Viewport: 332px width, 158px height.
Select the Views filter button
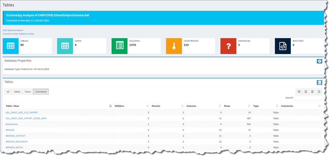click(x=28, y=92)
